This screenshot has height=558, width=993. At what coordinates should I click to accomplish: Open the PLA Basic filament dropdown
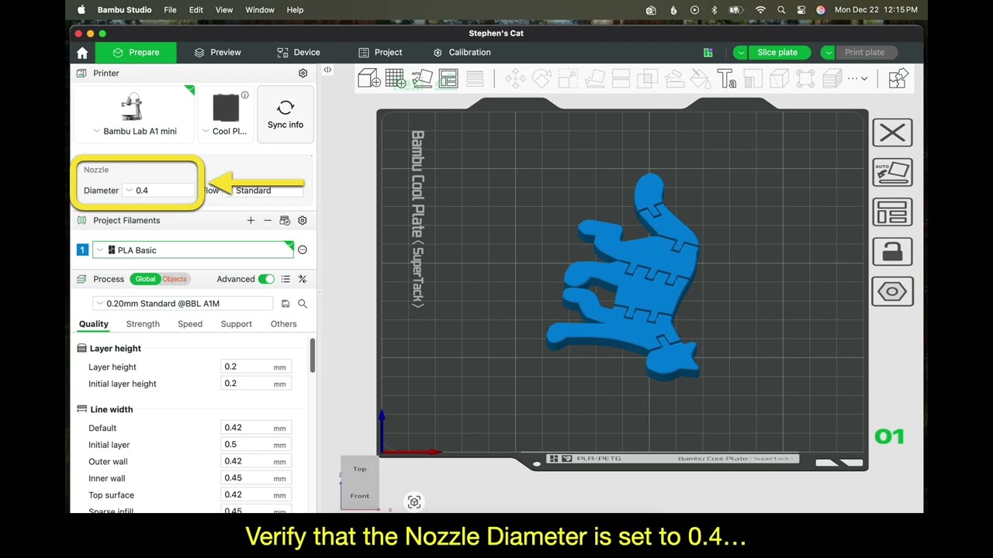(193, 250)
